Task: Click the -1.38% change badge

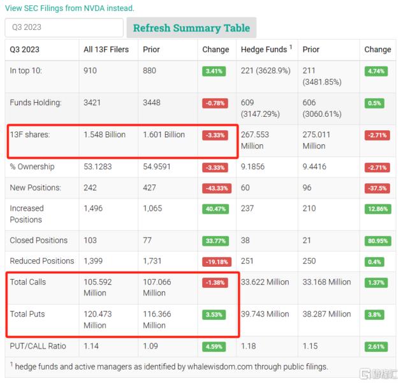Action: (215, 283)
